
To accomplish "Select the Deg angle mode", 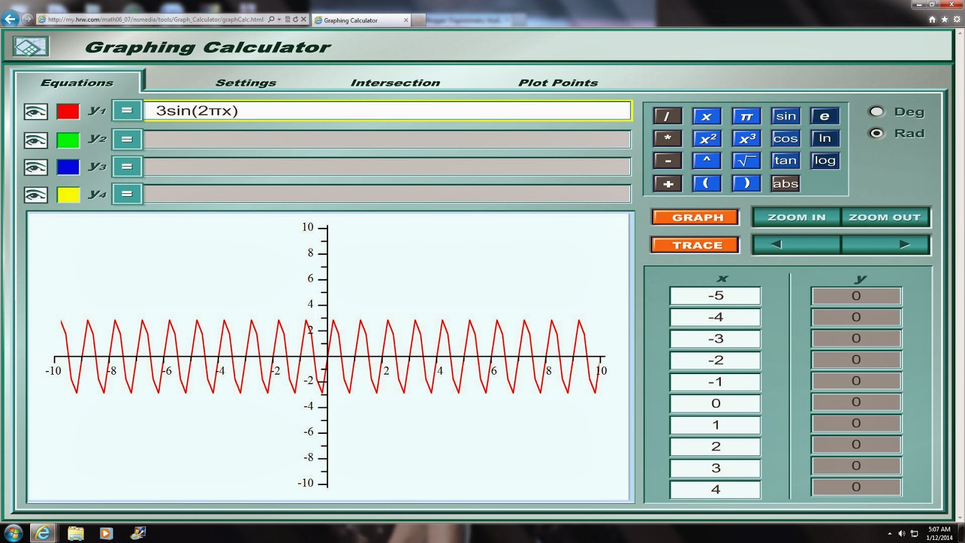I will tap(876, 112).
